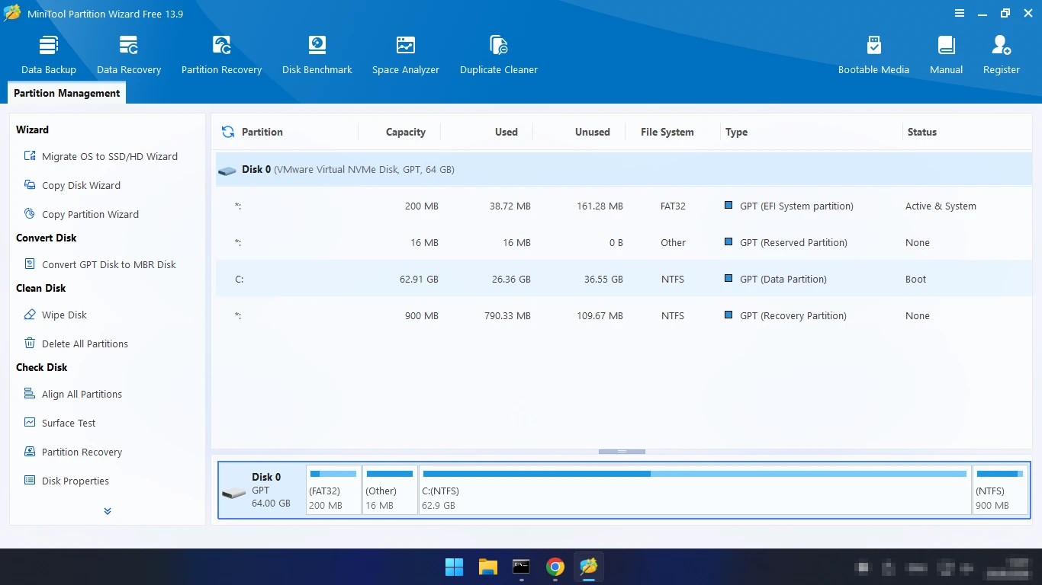Choose Convert GPT Disk to MBR Disk
The width and height of the screenshot is (1042, 585).
coord(109,264)
